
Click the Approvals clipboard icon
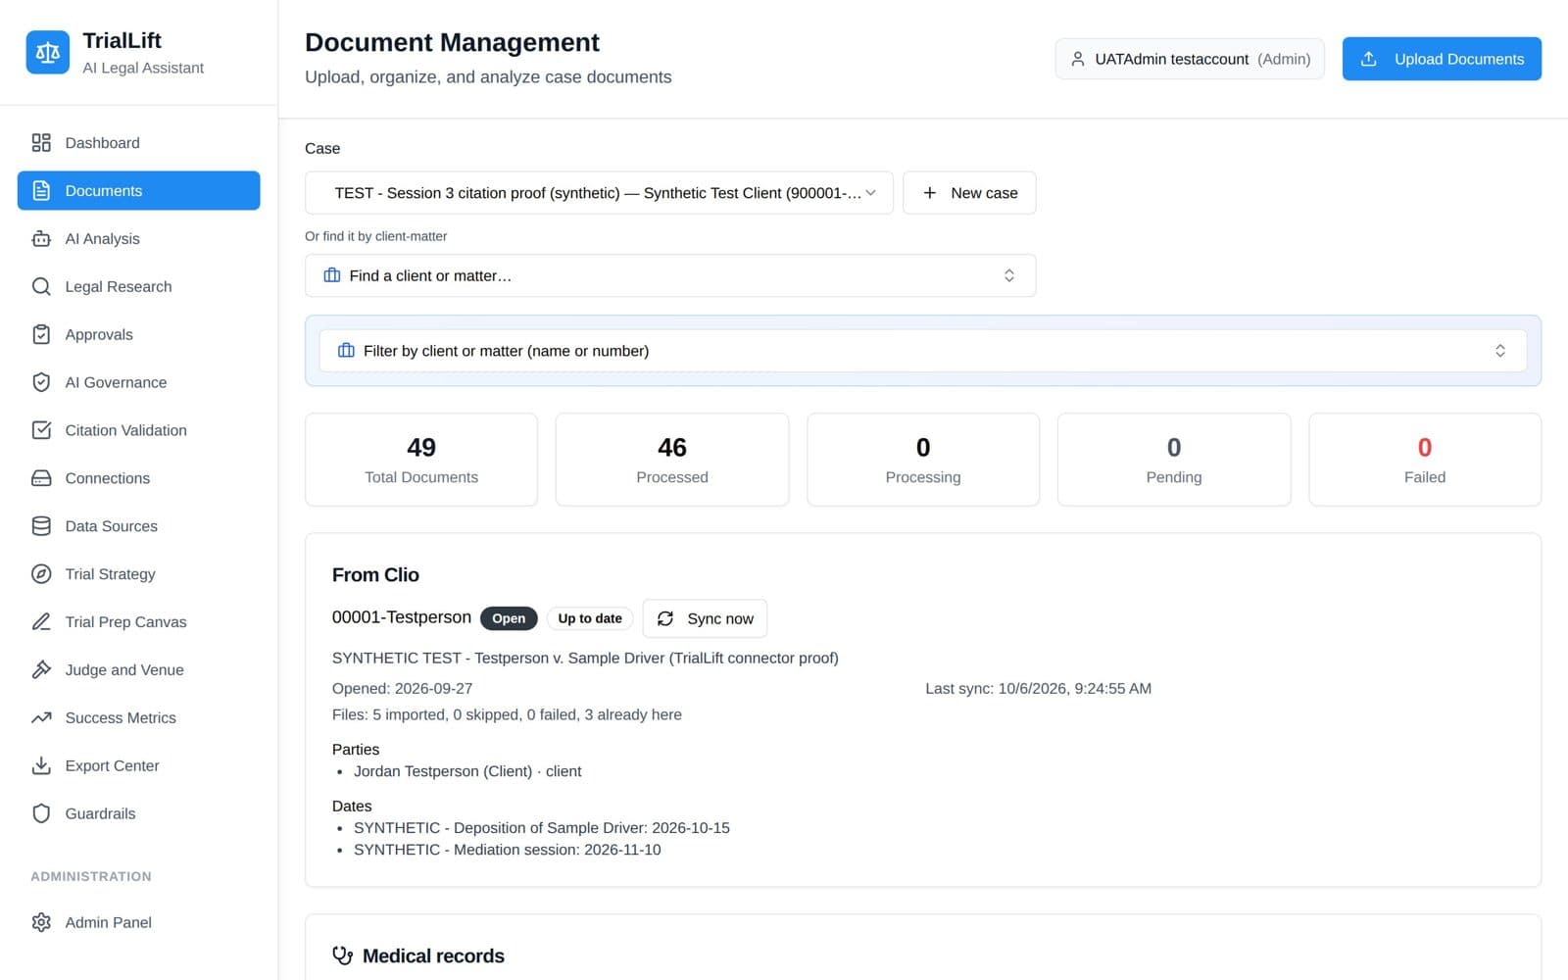click(41, 334)
